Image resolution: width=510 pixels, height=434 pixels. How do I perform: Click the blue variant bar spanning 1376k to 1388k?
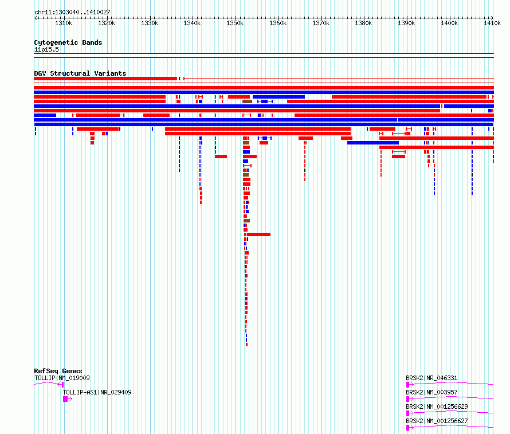[x=373, y=143]
